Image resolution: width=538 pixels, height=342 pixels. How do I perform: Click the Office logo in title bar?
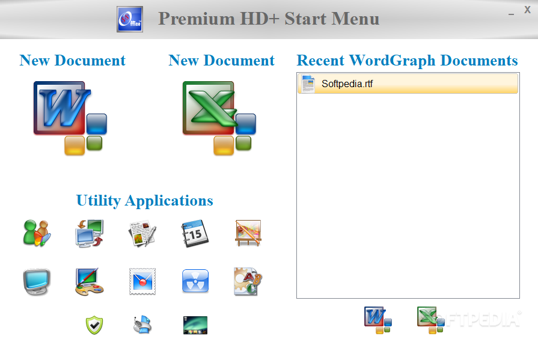[130, 19]
